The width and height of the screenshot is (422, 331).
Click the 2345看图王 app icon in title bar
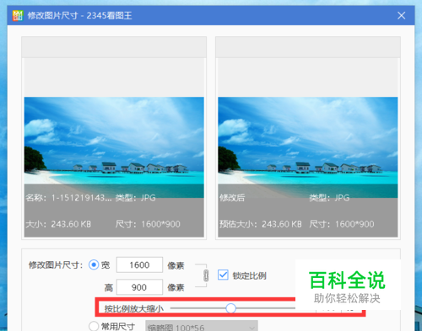coord(18,15)
